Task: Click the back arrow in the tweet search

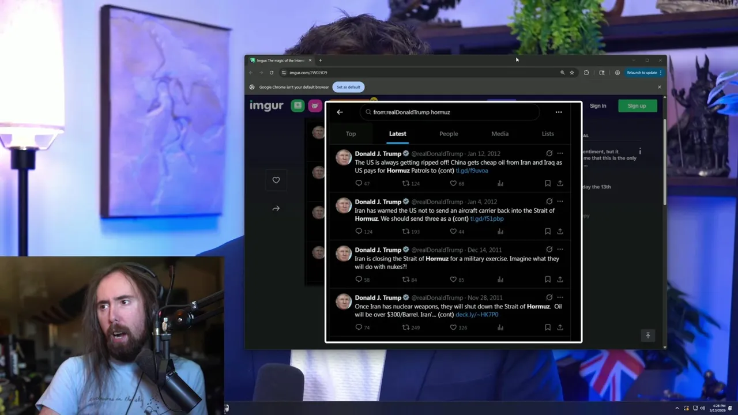Action: 340,112
